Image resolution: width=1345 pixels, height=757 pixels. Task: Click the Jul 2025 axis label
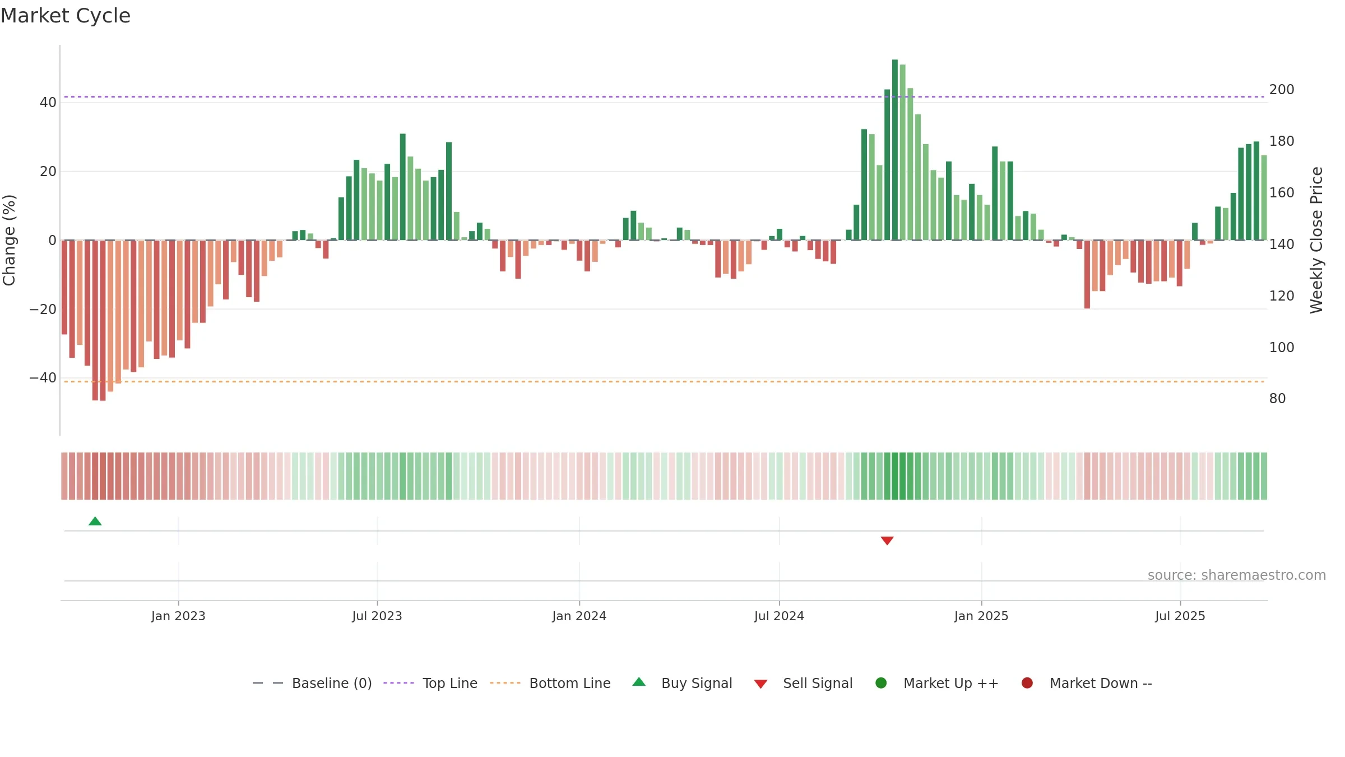click(x=1180, y=616)
